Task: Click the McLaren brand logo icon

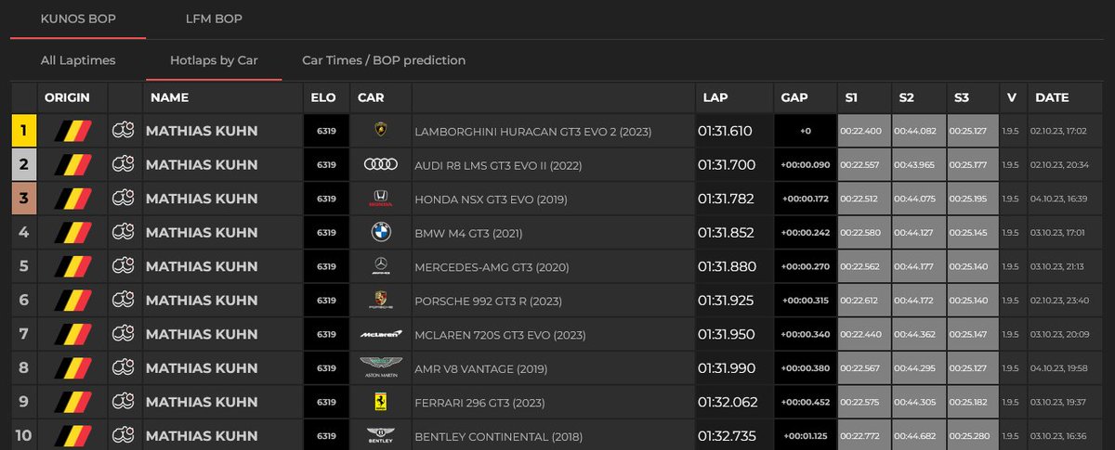Action: [381, 334]
